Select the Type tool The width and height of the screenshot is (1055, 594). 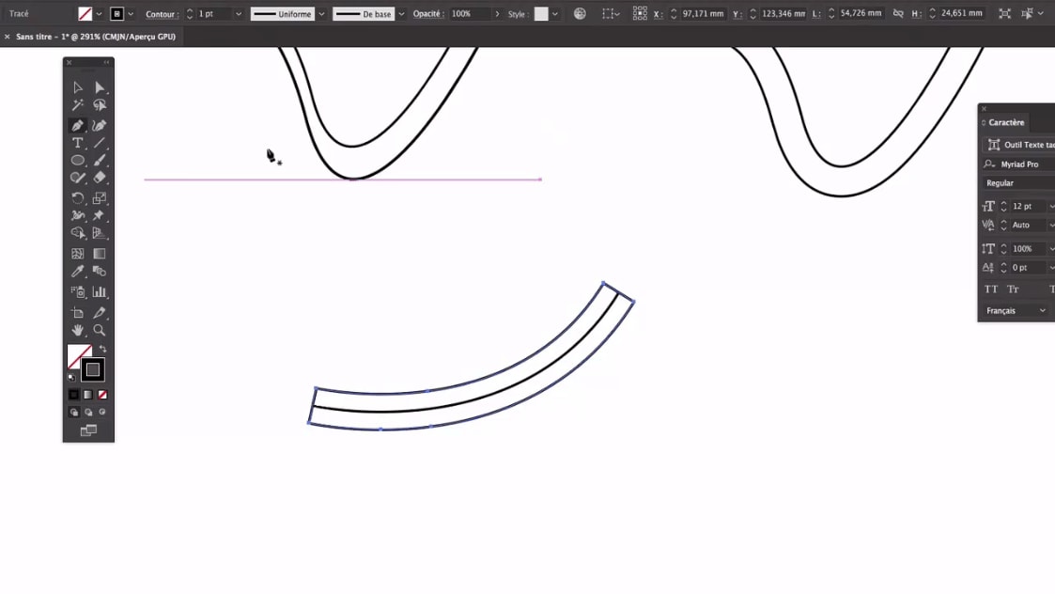78,143
